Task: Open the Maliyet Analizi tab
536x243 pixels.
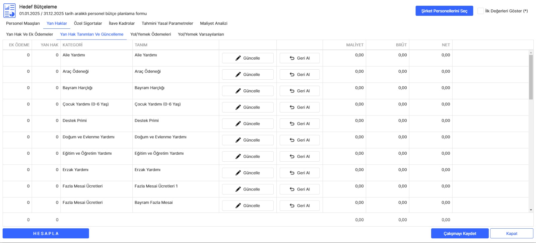Action: click(x=214, y=23)
